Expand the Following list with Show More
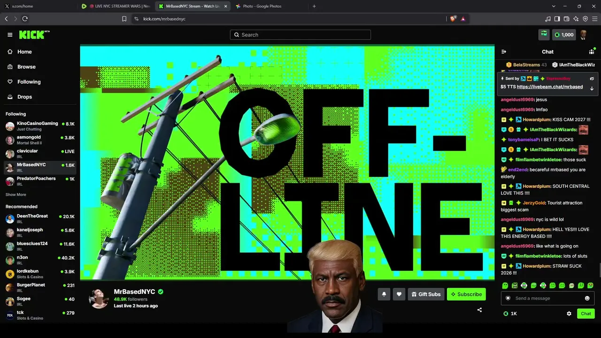The width and height of the screenshot is (601, 338). (16, 195)
